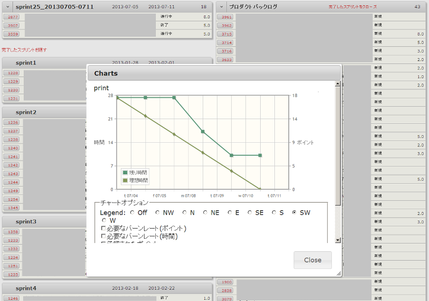Screen dimensions: 429x301
Task: Click the sprint1 header title
Action: point(25,63)
